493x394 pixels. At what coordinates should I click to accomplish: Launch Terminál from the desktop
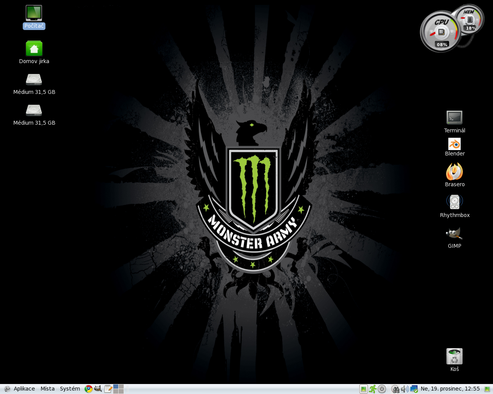point(454,118)
